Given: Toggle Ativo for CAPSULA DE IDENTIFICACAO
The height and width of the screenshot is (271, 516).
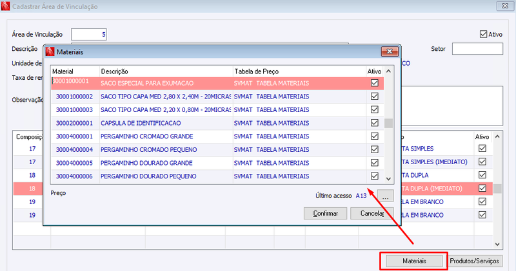Looking at the screenshot, I should point(375,123).
